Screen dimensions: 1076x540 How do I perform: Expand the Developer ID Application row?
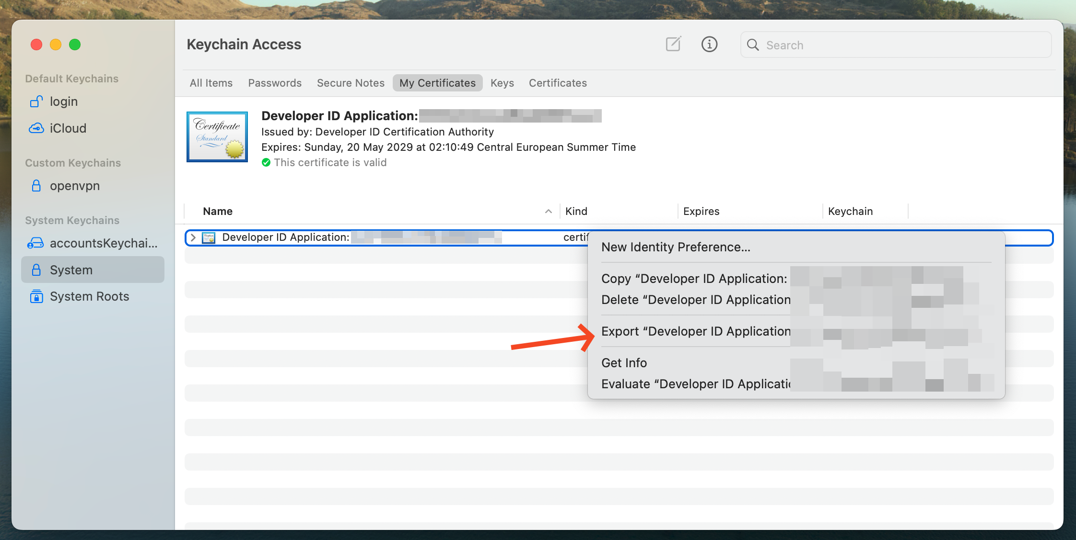point(193,237)
